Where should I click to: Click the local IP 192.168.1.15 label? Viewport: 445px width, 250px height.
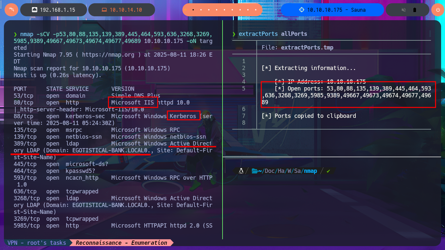57,10
